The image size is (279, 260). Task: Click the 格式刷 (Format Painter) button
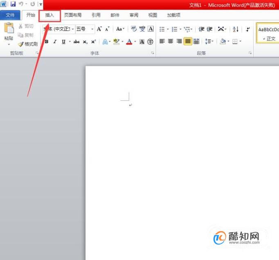point(28,44)
